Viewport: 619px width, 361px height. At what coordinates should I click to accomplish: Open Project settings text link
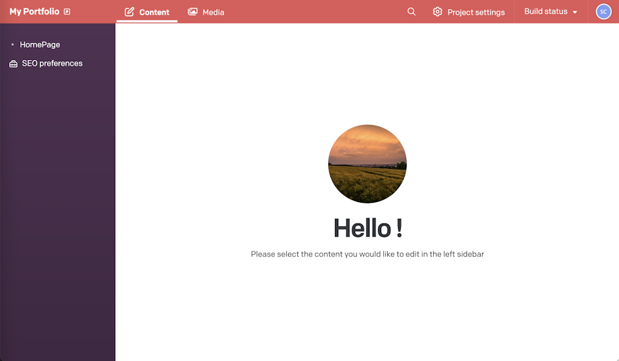(476, 12)
